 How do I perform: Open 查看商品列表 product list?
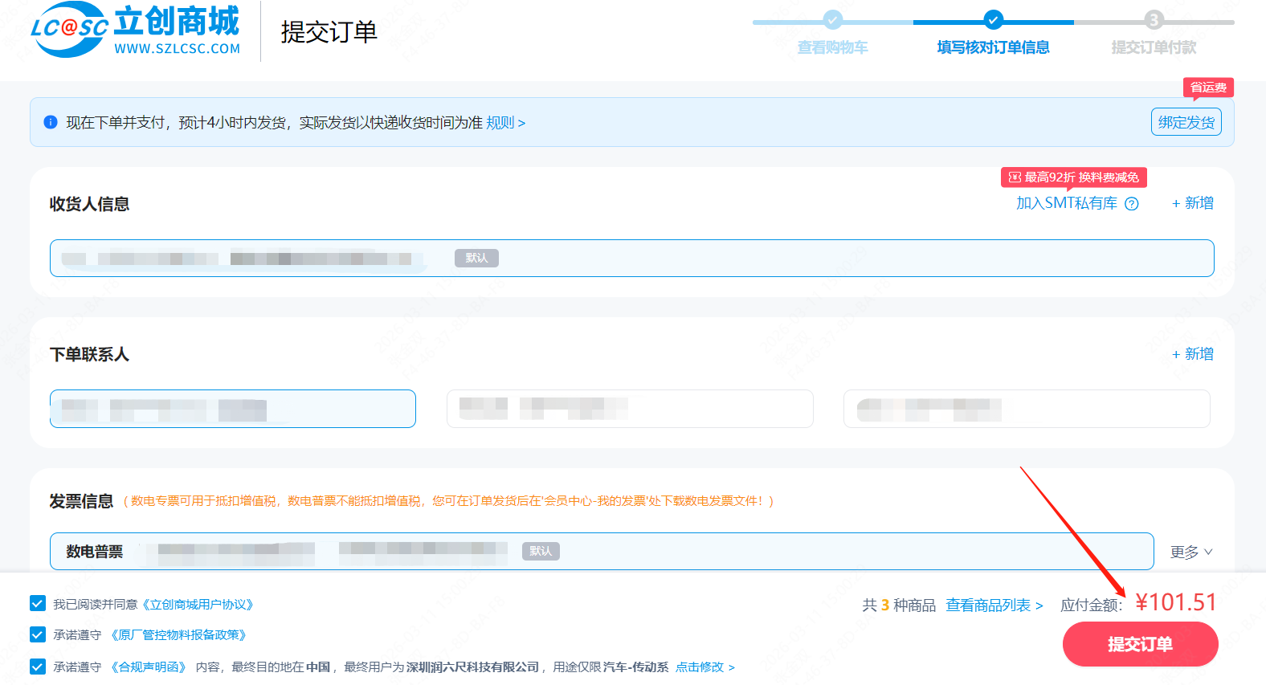[994, 605]
